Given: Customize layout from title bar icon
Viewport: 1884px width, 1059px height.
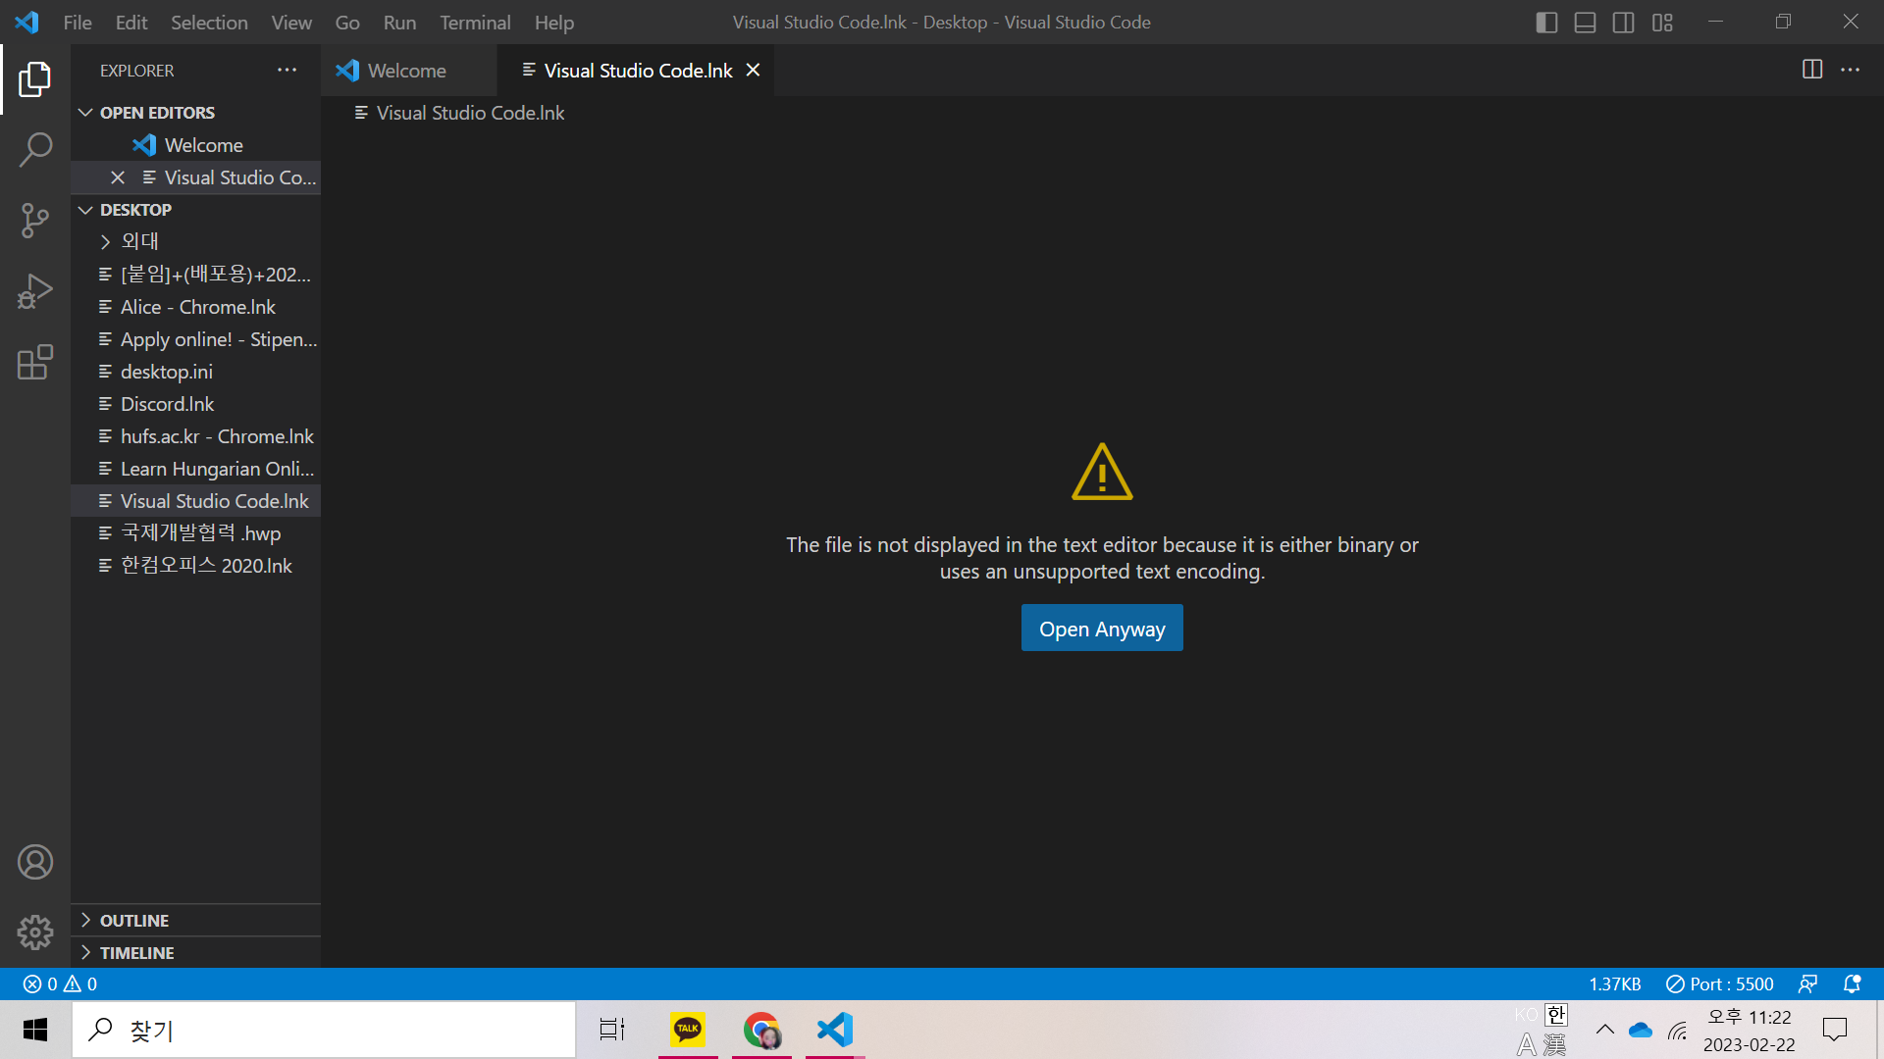Looking at the screenshot, I should (1662, 22).
